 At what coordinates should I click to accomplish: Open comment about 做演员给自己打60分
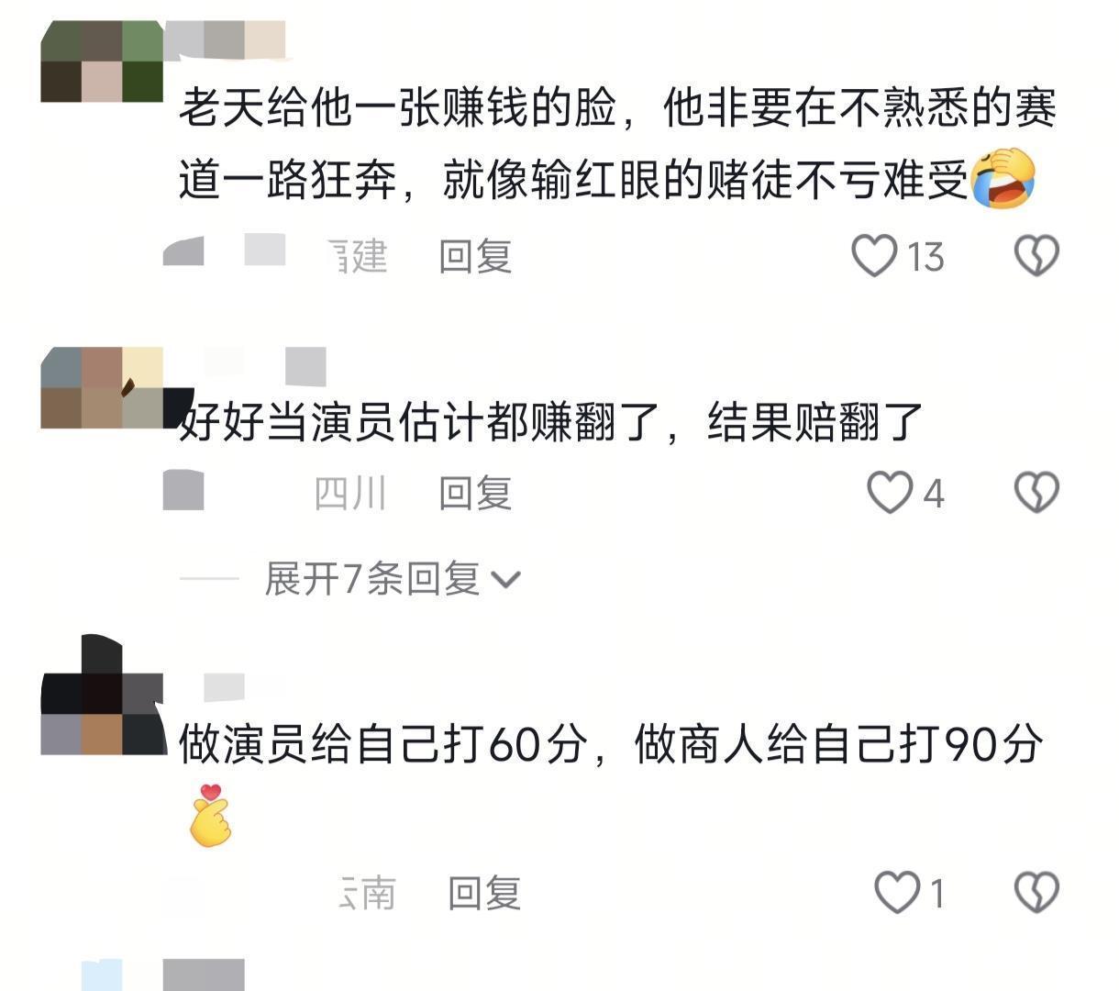pyautogui.click(x=611, y=743)
